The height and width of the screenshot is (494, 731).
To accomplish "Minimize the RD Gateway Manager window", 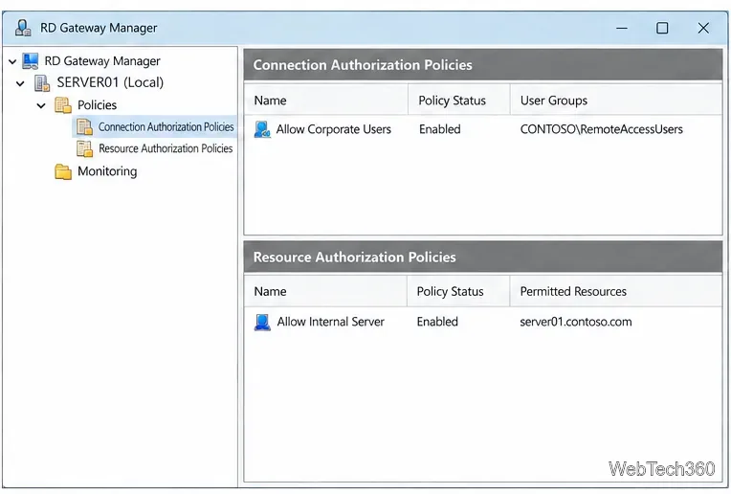I will click(x=621, y=28).
